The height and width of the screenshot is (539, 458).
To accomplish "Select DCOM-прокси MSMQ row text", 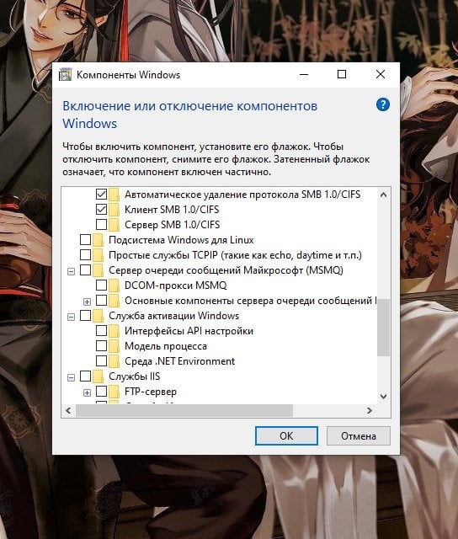I will tap(176, 286).
